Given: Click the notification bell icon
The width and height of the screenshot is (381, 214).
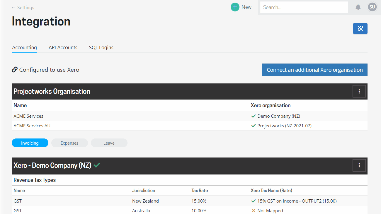Looking at the screenshot, I should 358,7.
